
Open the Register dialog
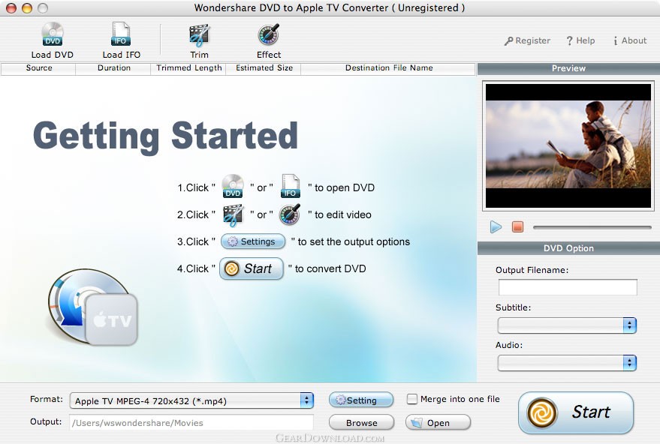pyautogui.click(x=527, y=40)
